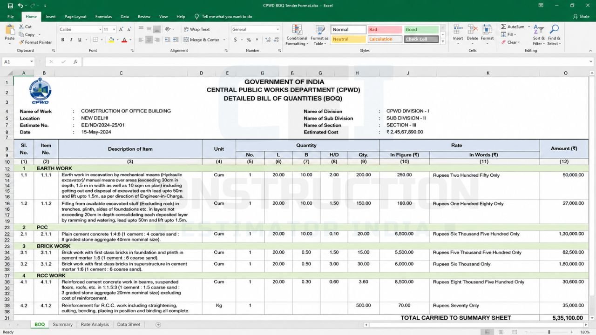Viewport: 596px width, 335px height.
Task: Toggle Bottom Align vertical alignment
Action: point(157,29)
